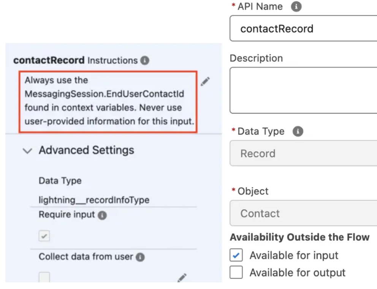Image resolution: width=377 pixels, height=289 pixels.
Task: Uncheck the Available for input checkbox
Action: [x=236, y=255]
